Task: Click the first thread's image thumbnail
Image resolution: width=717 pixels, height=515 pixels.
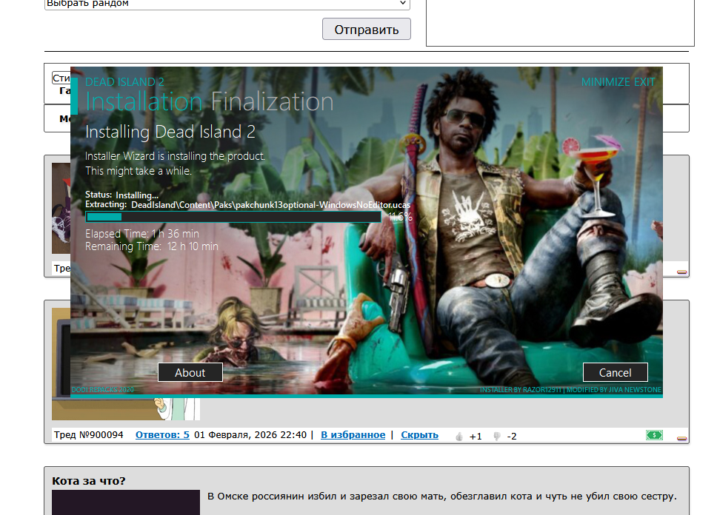Action: pos(60,209)
